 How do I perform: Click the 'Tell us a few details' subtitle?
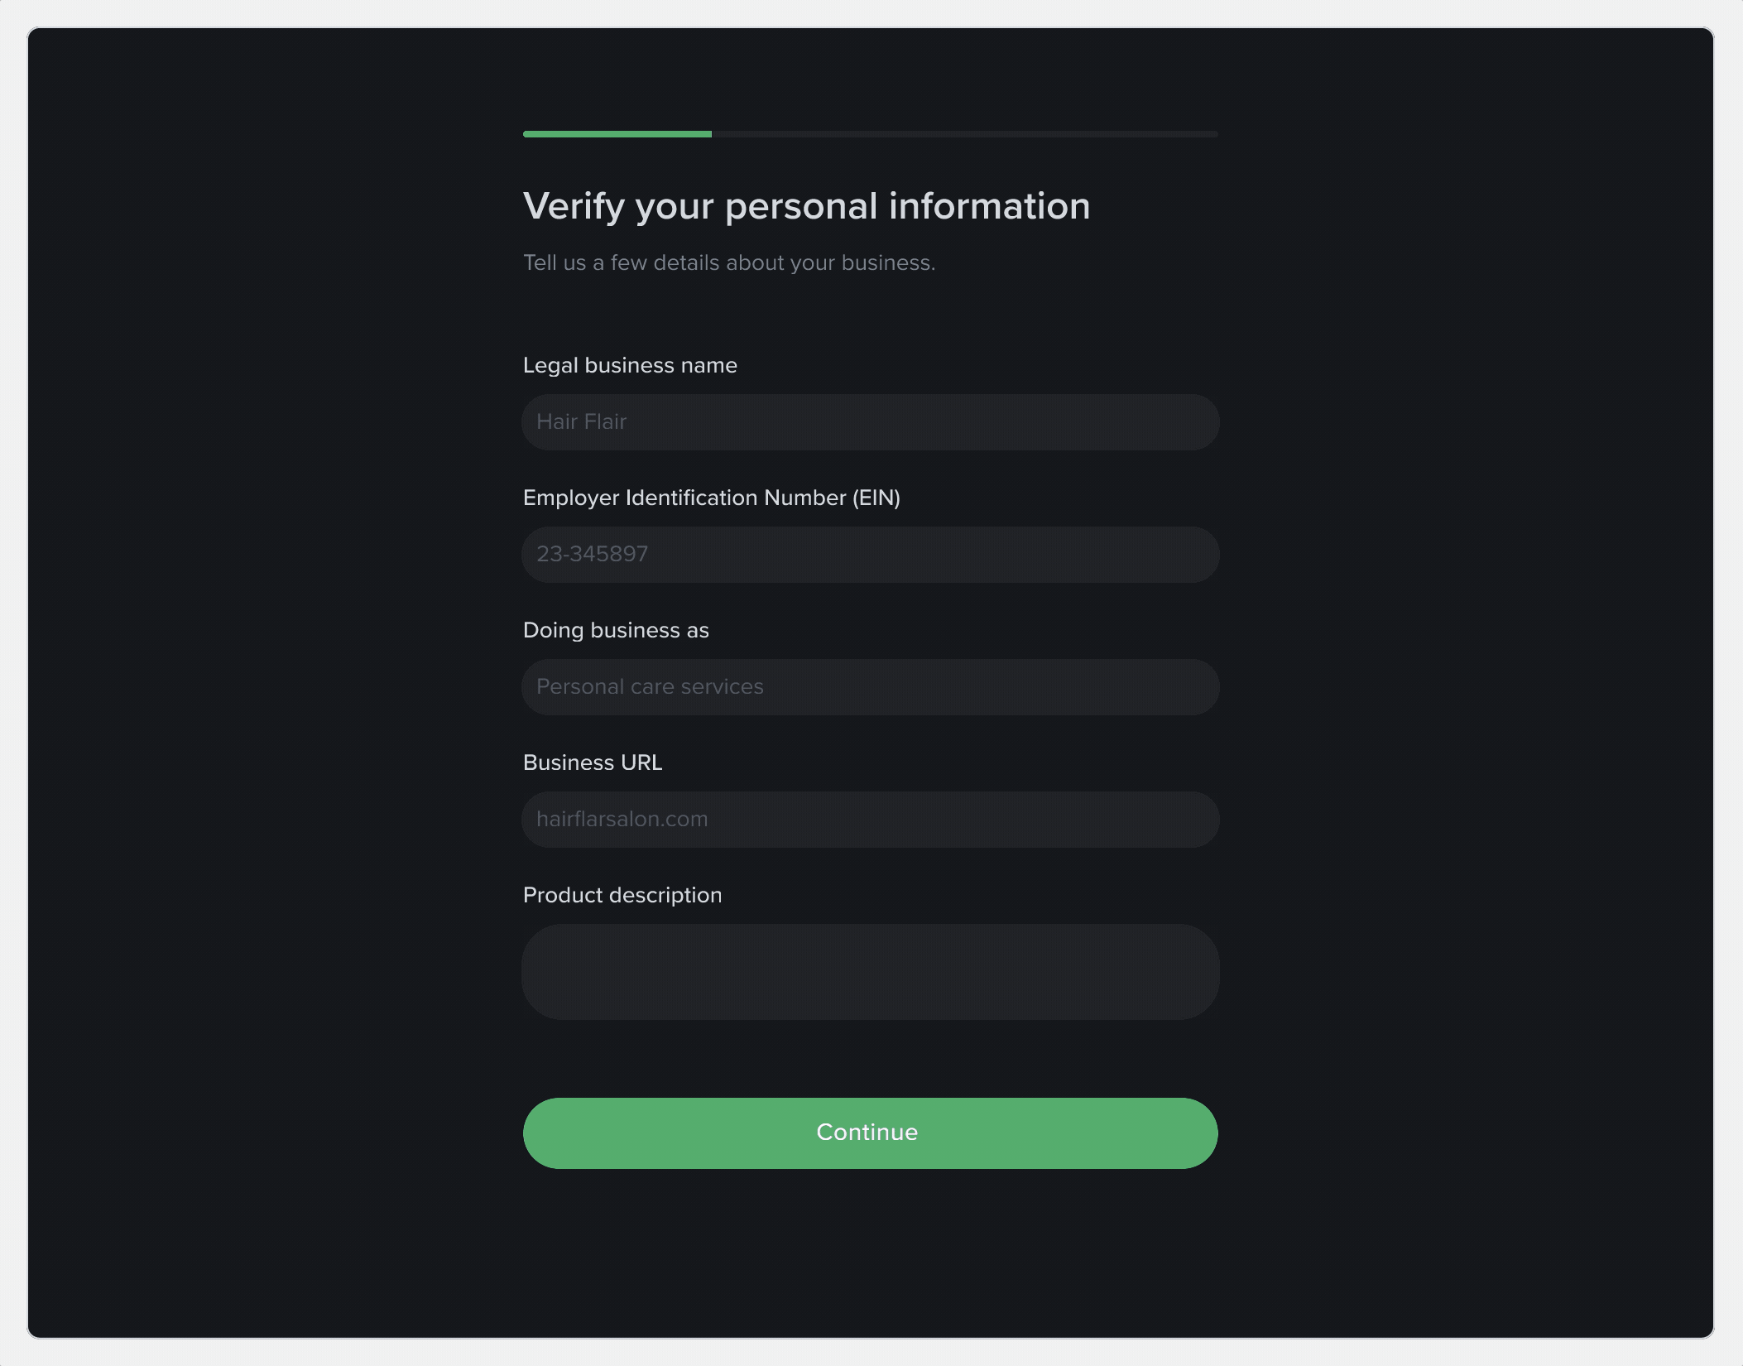(728, 262)
